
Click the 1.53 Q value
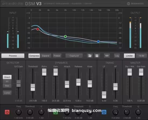[41, 118]
